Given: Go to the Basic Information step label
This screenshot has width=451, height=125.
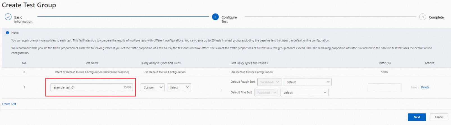Looking at the screenshot, I should point(23,19).
